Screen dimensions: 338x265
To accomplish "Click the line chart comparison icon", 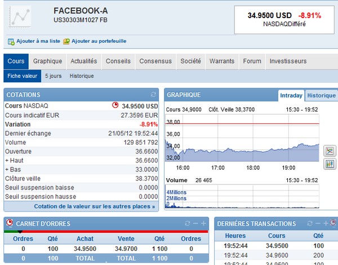I will (330, 151).
